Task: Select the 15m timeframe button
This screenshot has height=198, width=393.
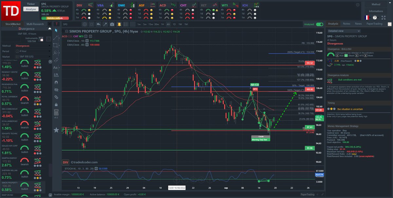Action: coord(151,24)
